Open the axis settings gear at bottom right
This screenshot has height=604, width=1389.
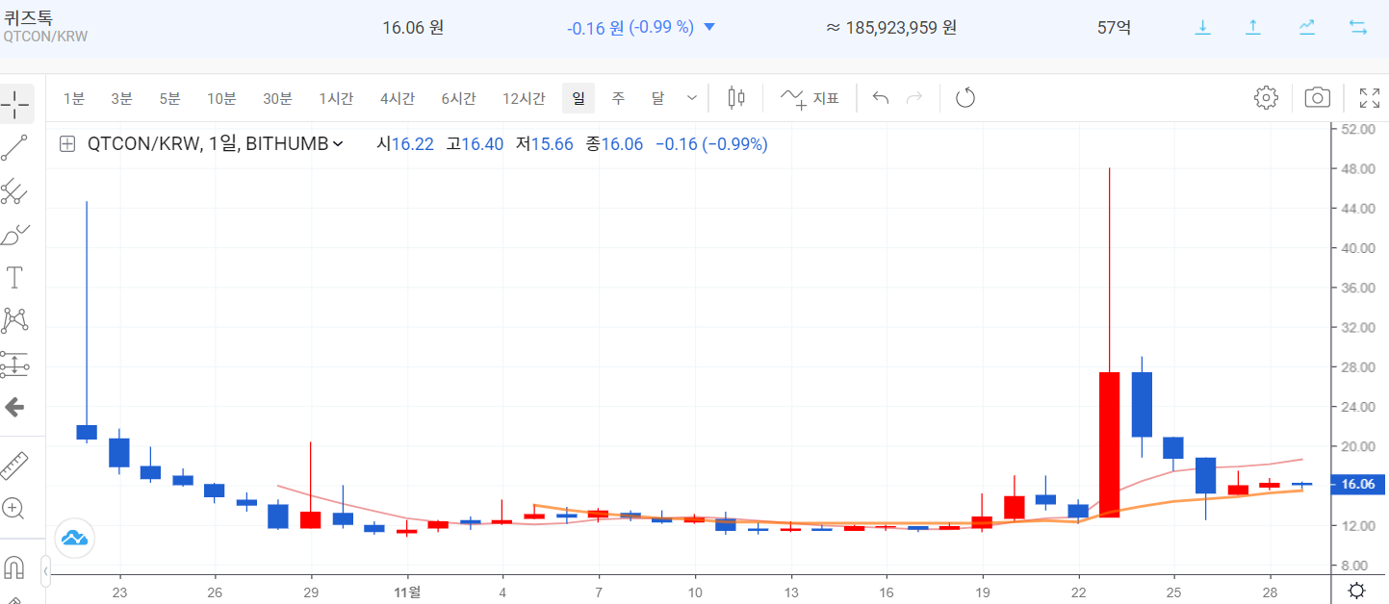point(1356,591)
